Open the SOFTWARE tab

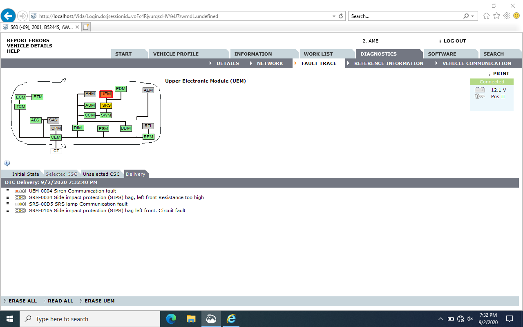coord(442,54)
